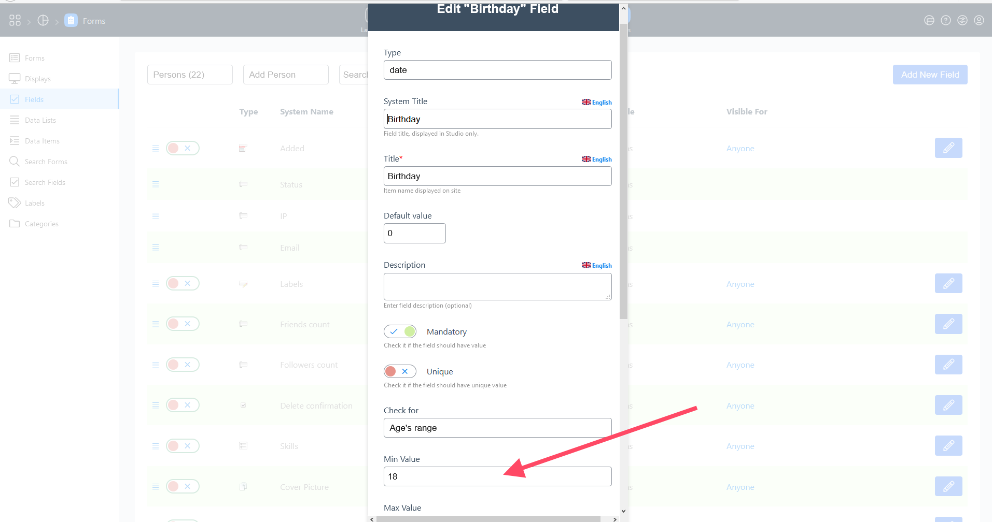The width and height of the screenshot is (992, 522).
Task: Go to Search Forms in sidebar menu
Action: [46, 162]
